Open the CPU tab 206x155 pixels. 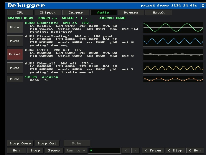click(20, 13)
